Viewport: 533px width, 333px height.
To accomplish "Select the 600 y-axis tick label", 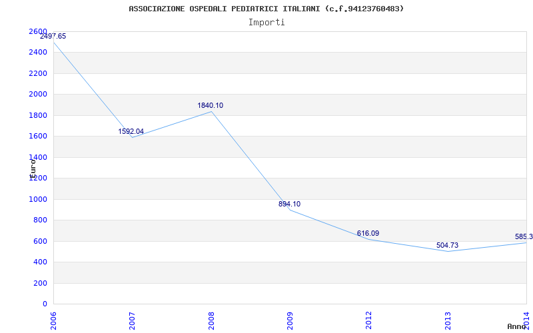I will 40,241.
